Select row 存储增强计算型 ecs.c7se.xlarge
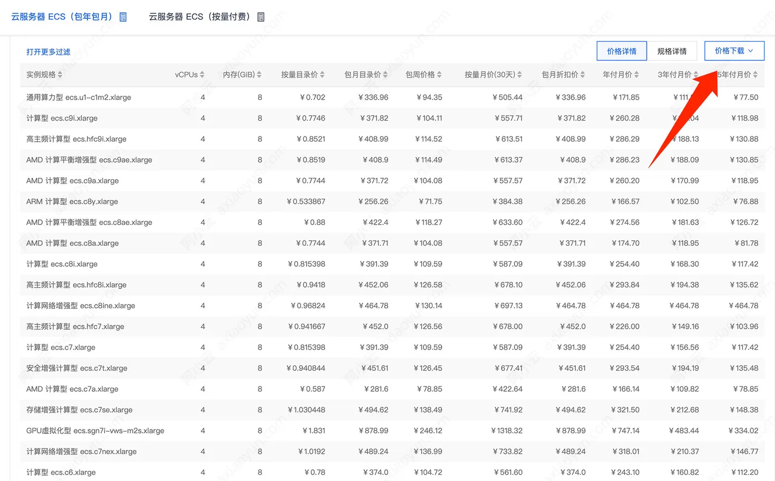The height and width of the screenshot is (481, 775). 392,410
